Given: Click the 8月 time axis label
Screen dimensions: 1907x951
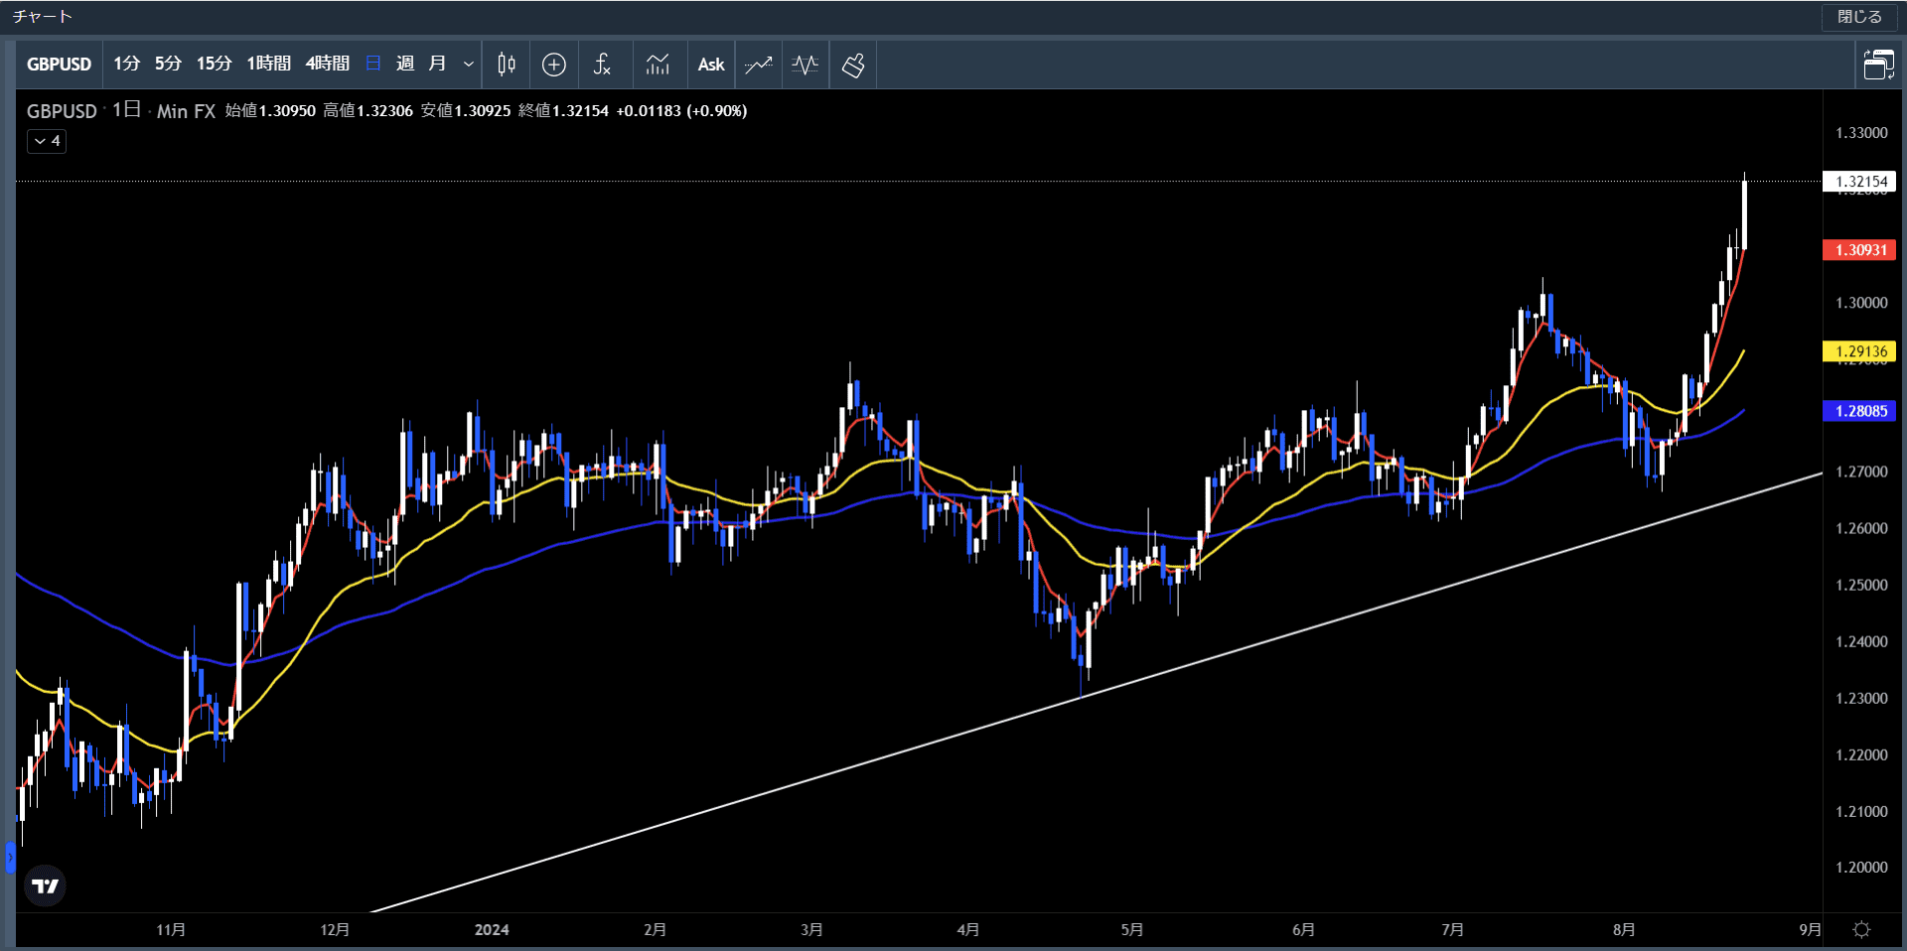Looking at the screenshot, I should pyautogui.click(x=1624, y=930).
